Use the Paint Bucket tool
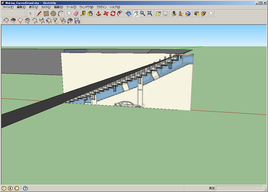The image size is (268, 192). tap(90, 13)
